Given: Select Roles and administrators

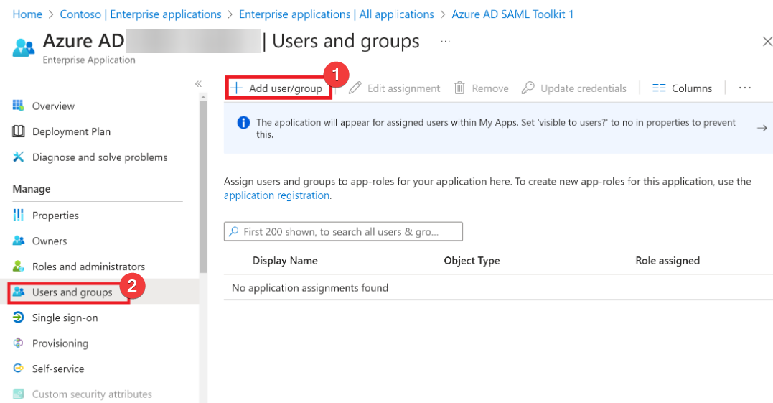Looking at the screenshot, I should [x=89, y=267].
